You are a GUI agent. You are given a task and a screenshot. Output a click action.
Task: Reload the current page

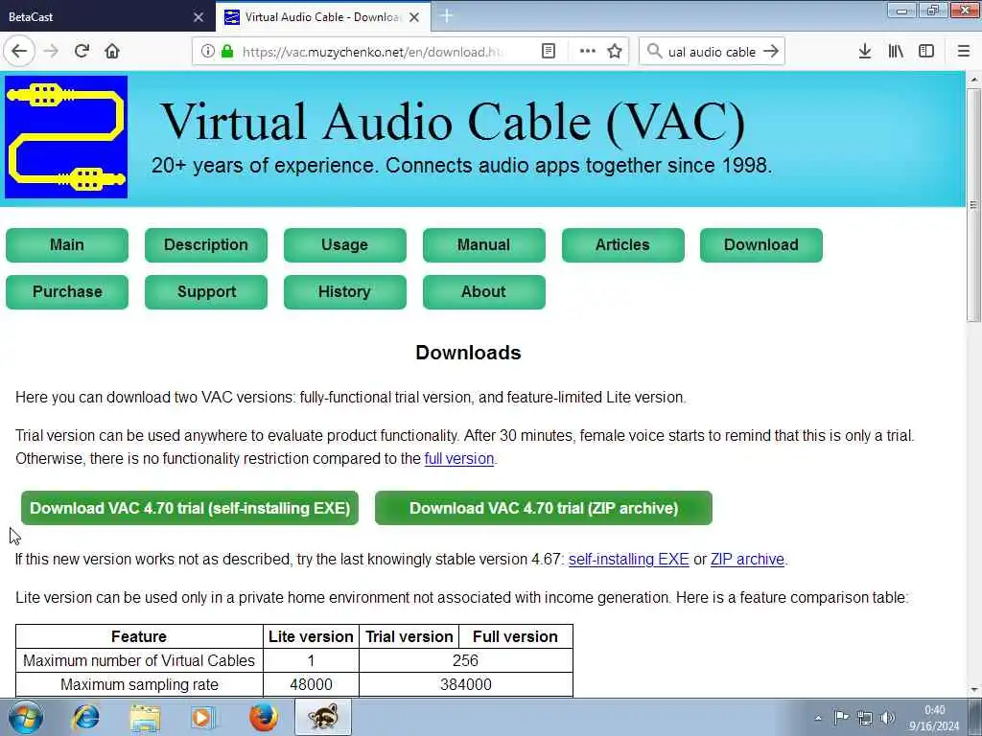[x=82, y=52]
